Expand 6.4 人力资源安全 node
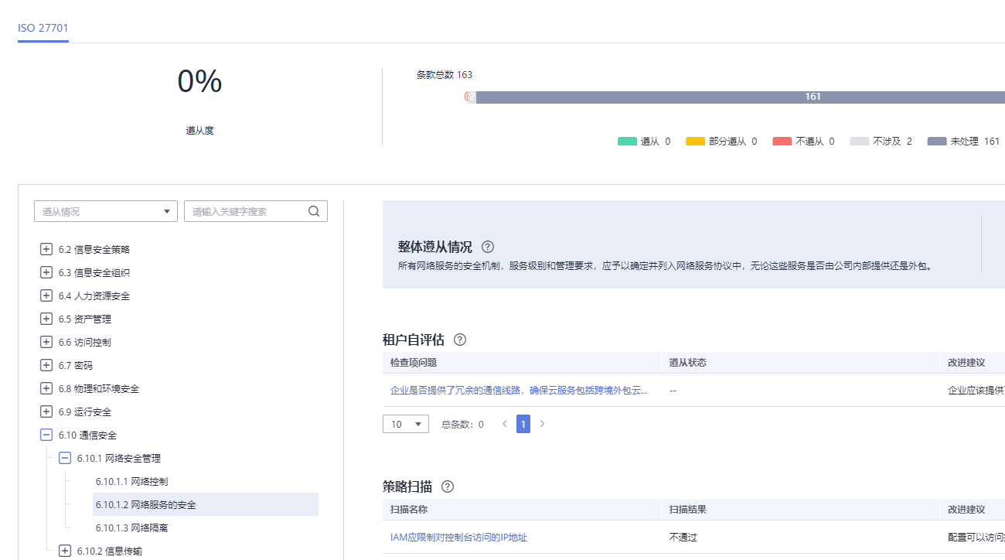Screen dimensions: 1005x560 tap(46, 295)
